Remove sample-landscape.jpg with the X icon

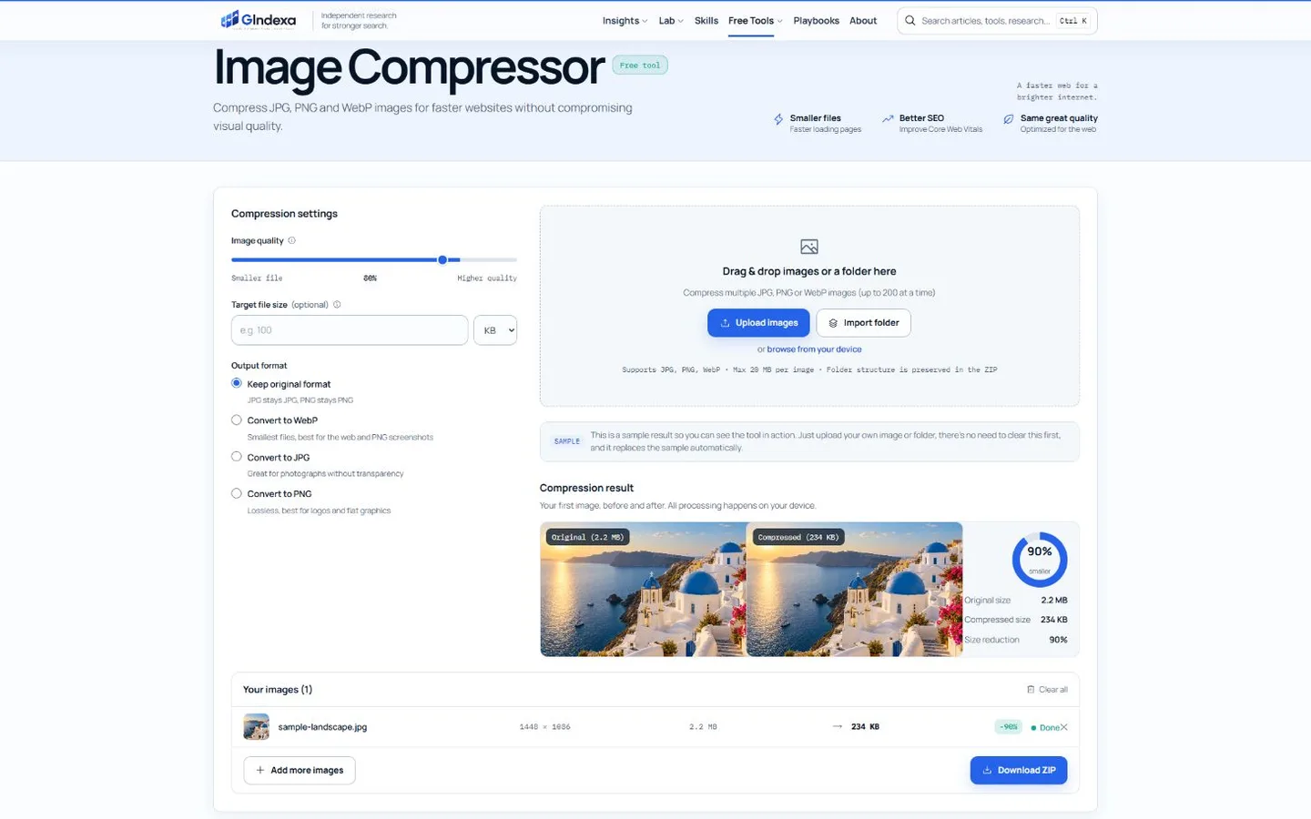[x=1063, y=727]
